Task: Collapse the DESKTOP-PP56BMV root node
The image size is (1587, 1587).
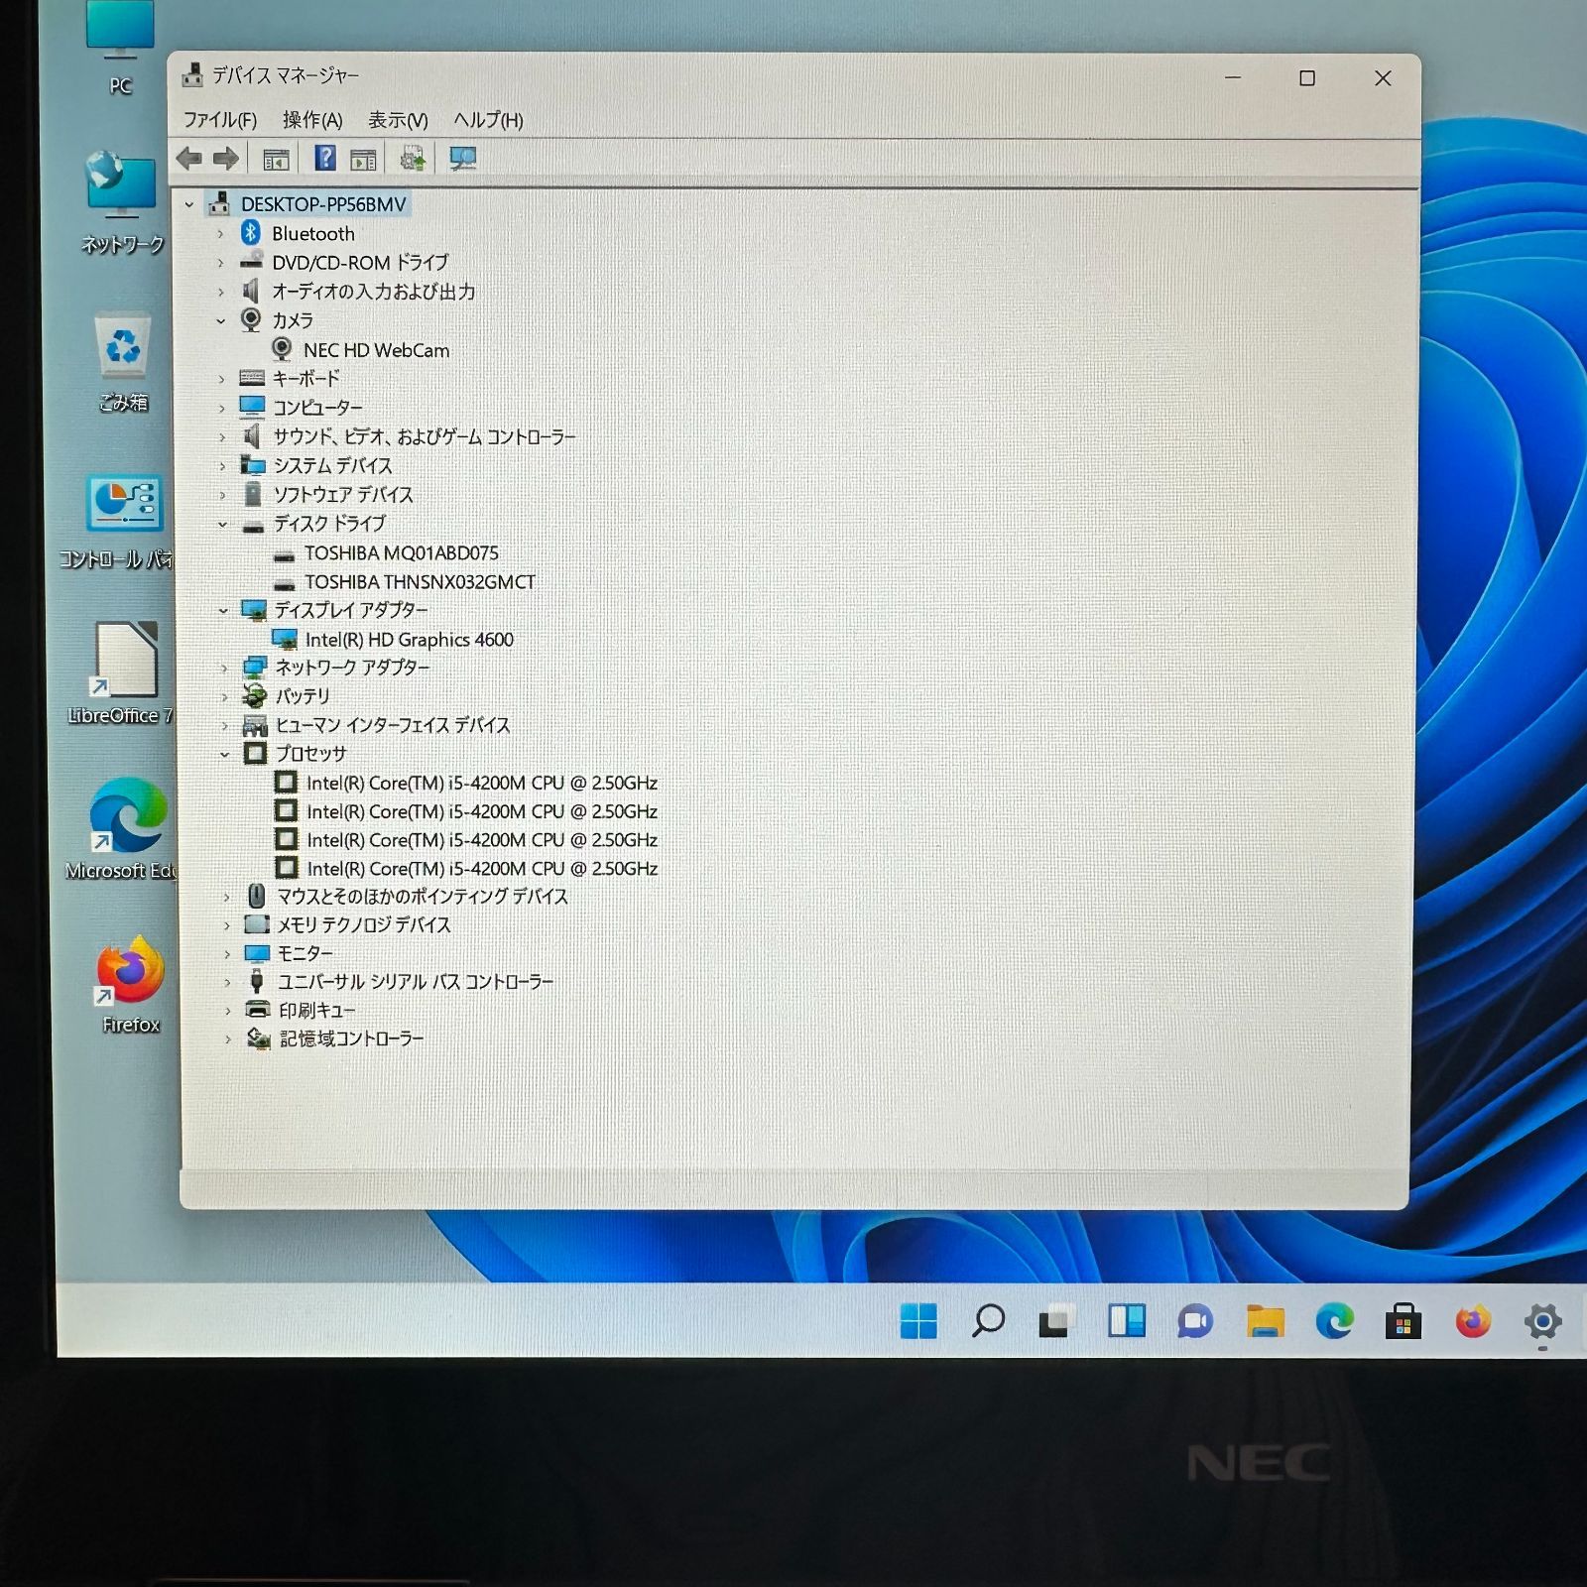Action: pos(189,204)
